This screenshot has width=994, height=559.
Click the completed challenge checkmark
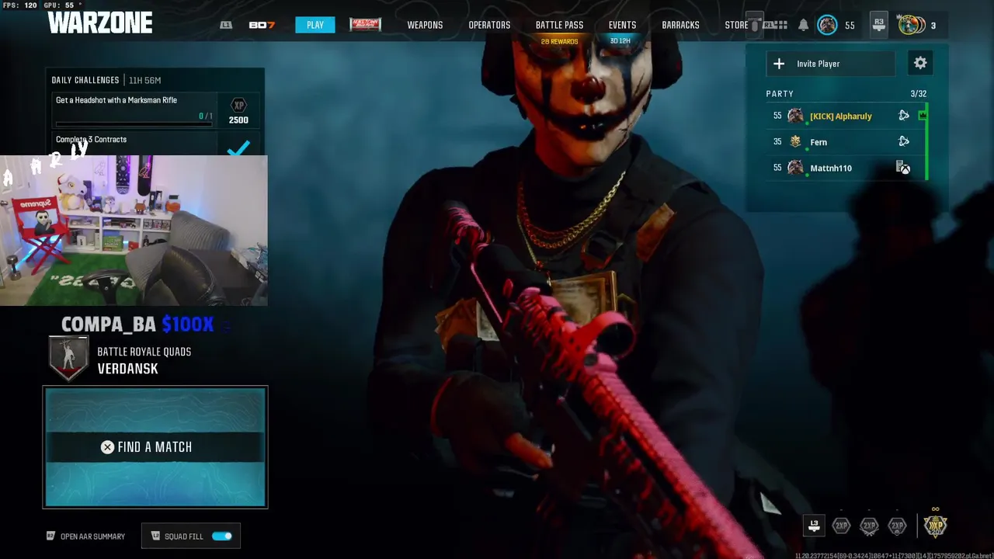pyautogui.click(x=239, y=147)
